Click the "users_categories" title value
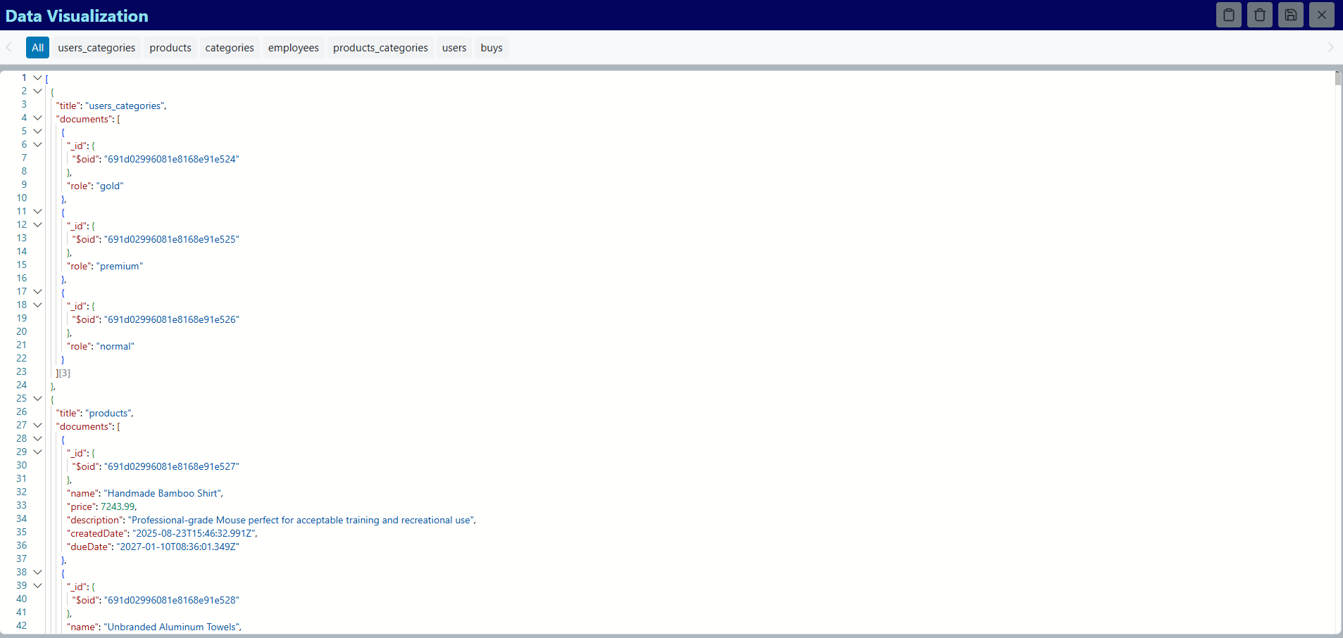The height and width of the screenshot is (638, 1343). click(125, 106)
